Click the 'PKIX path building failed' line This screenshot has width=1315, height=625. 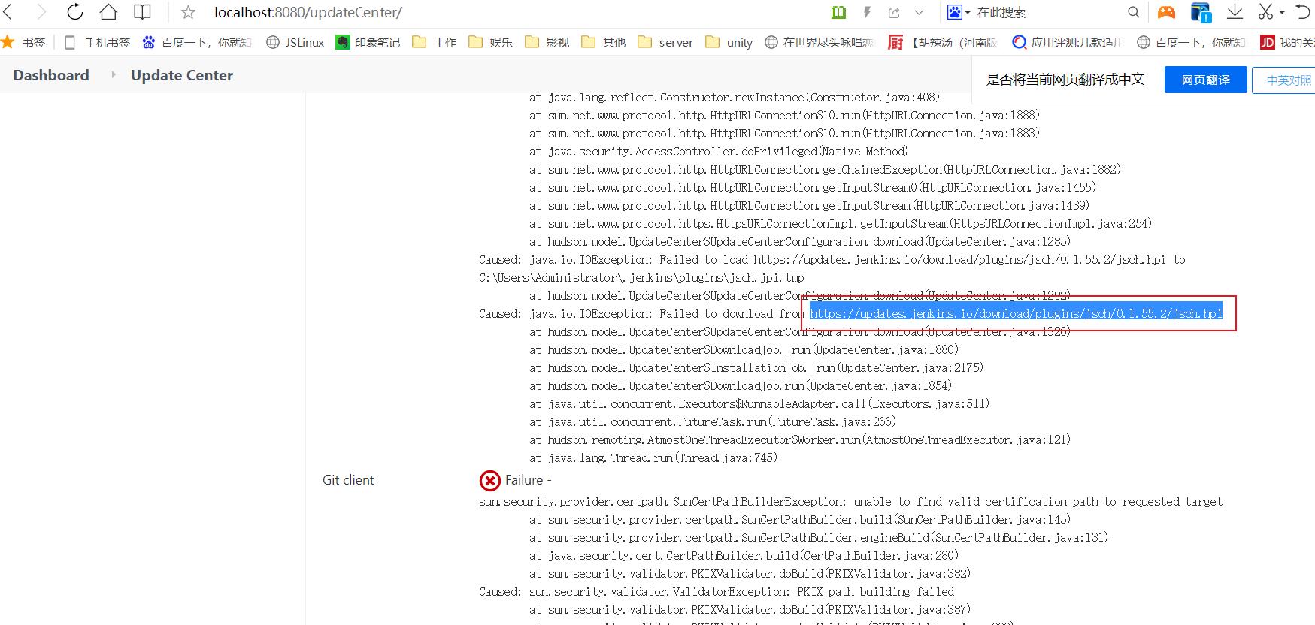[x=717, y=592]
